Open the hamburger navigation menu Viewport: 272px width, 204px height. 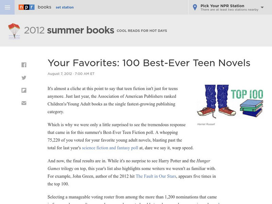7,7
